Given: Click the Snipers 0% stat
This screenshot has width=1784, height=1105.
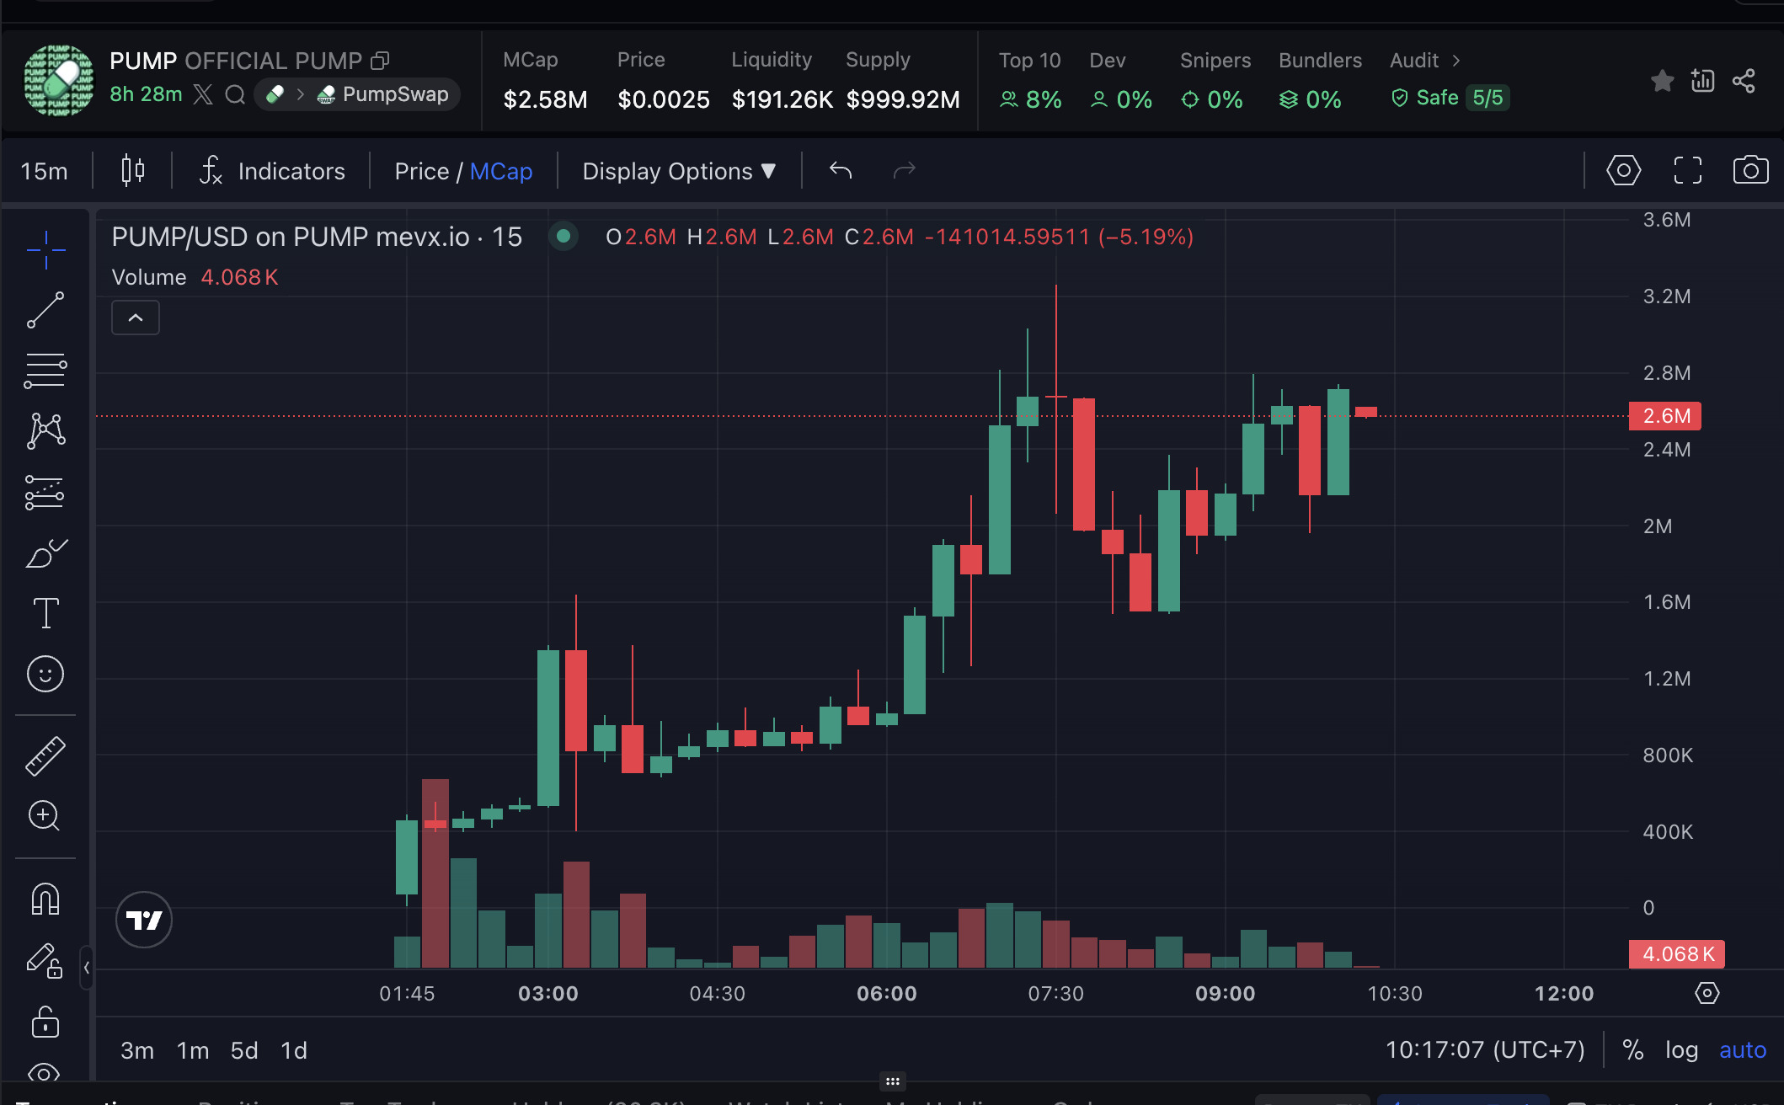Looking at the screenshot, I should click(1215, 81).
